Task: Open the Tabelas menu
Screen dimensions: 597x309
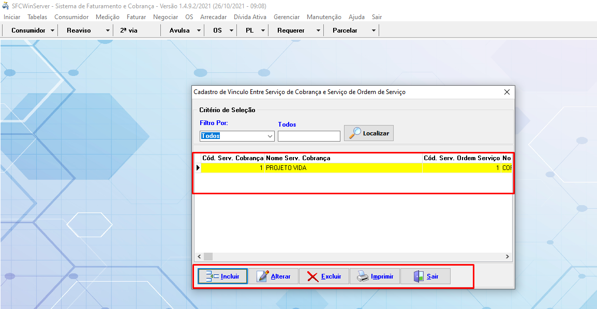Action: [x=37, y=17]
